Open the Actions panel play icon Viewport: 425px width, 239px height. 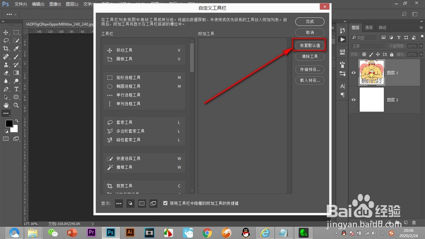click(x=342, y=40)
